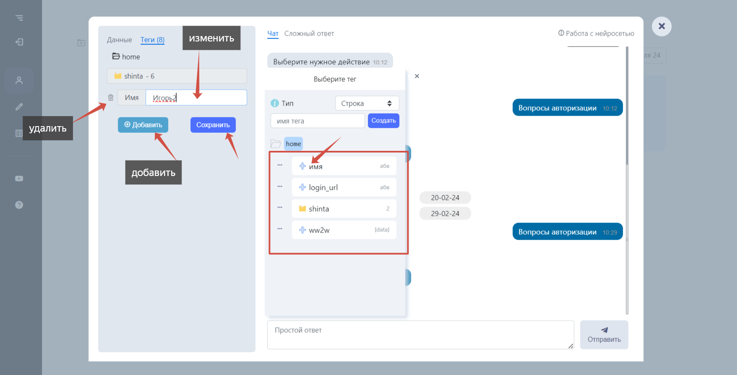This screenshot has width=737, height=375.
Task: Click the Создать tag button
Action: pos(383,121)
